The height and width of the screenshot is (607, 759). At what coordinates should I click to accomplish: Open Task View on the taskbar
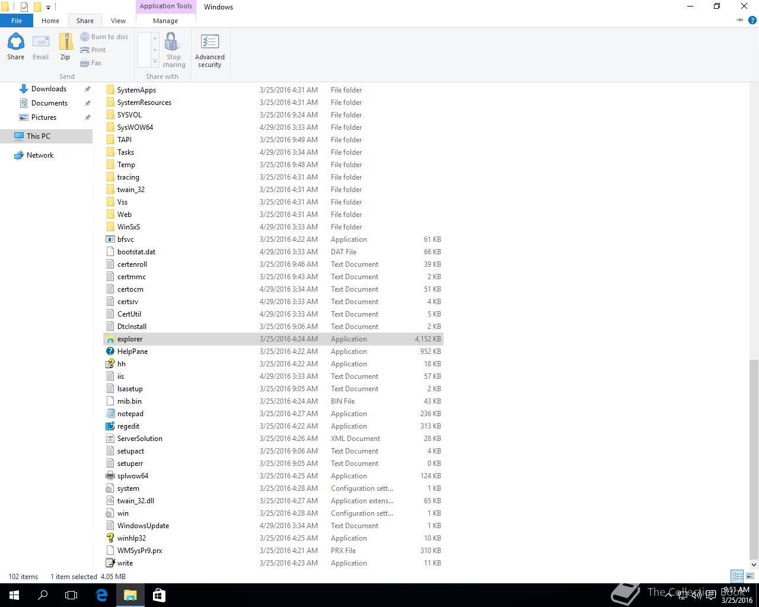(71, 595)
